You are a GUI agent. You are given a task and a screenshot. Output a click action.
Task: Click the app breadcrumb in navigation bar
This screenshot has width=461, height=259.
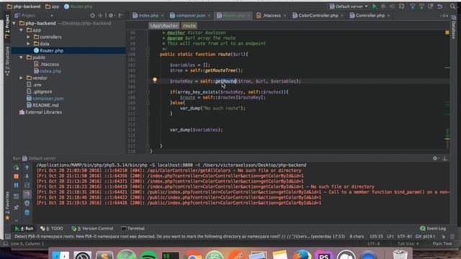coord(53,6)
